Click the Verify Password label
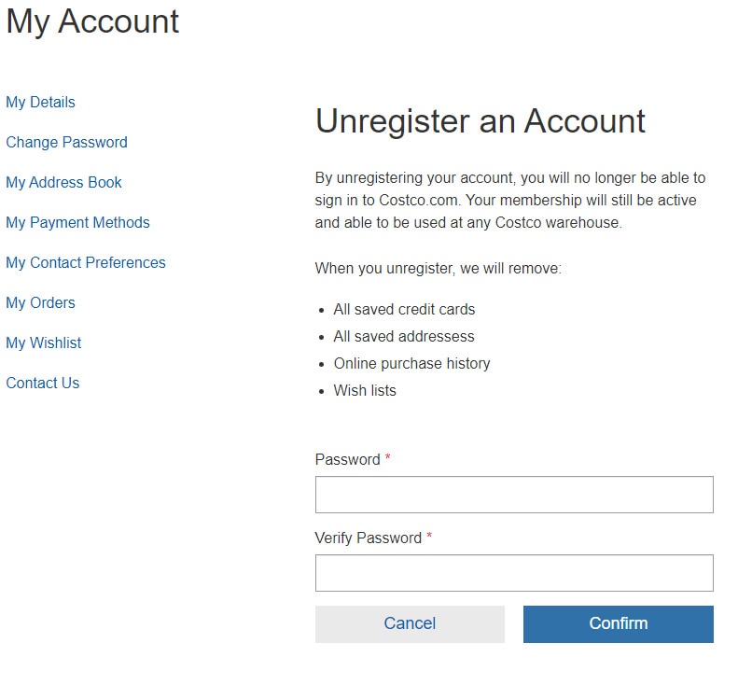The image size is (738, 685). click(x=368, y=538)
